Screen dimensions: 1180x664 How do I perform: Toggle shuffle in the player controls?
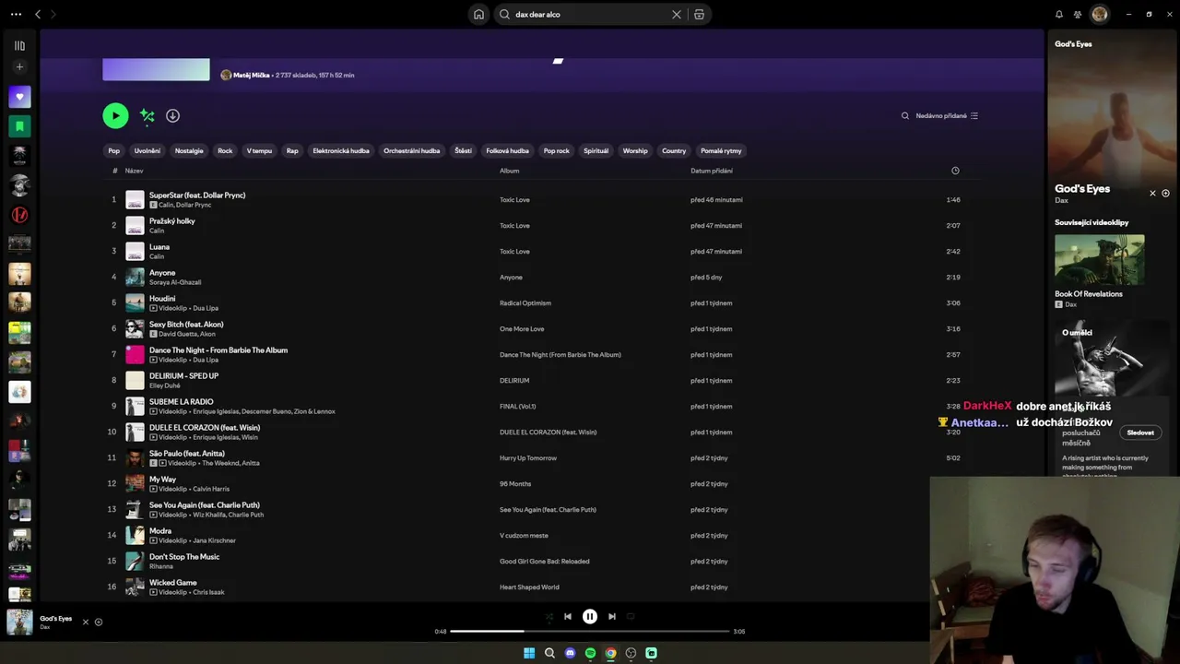[549, 617]
